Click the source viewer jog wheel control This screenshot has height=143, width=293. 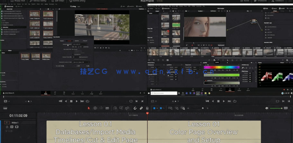point(29,101)
